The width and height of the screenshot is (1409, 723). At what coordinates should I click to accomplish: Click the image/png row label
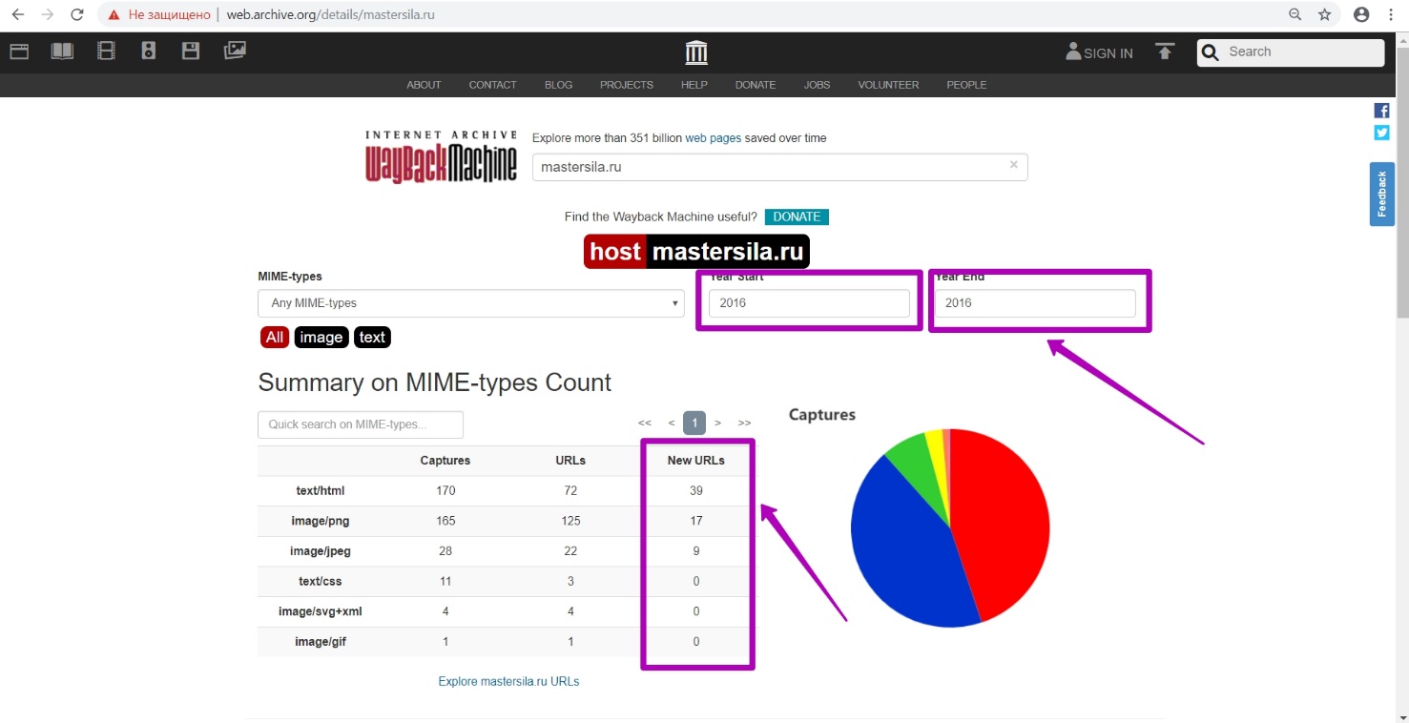tap(320, 521)
